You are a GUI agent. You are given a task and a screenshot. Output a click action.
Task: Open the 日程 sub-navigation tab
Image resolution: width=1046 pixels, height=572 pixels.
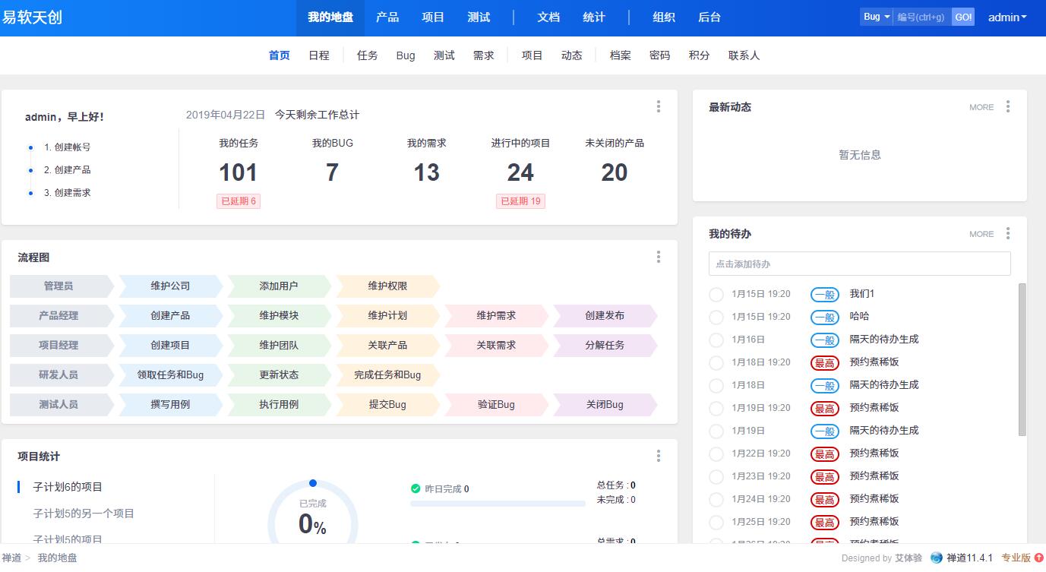point(318,55)
